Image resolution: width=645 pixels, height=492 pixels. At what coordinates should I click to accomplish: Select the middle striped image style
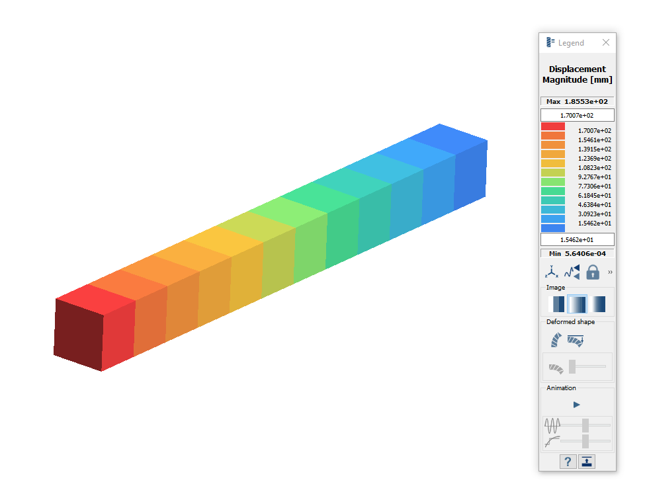coord(578,304)
